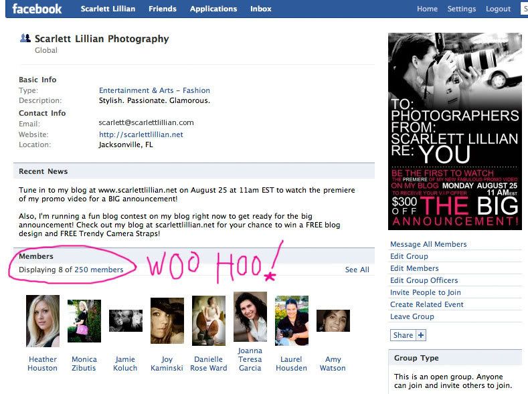Click Leave Group link
The height and width of the screenshot is (394, 528).
coord(412,316)
